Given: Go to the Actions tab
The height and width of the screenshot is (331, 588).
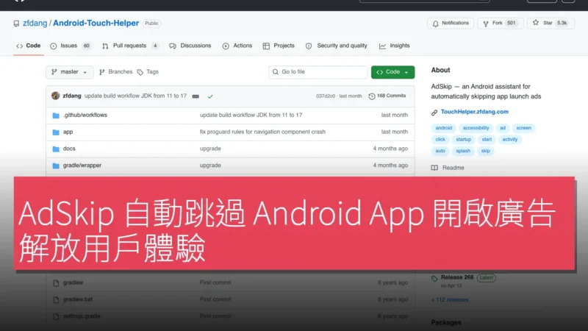Looking at the screenshot, I should (x=237, y=46).
